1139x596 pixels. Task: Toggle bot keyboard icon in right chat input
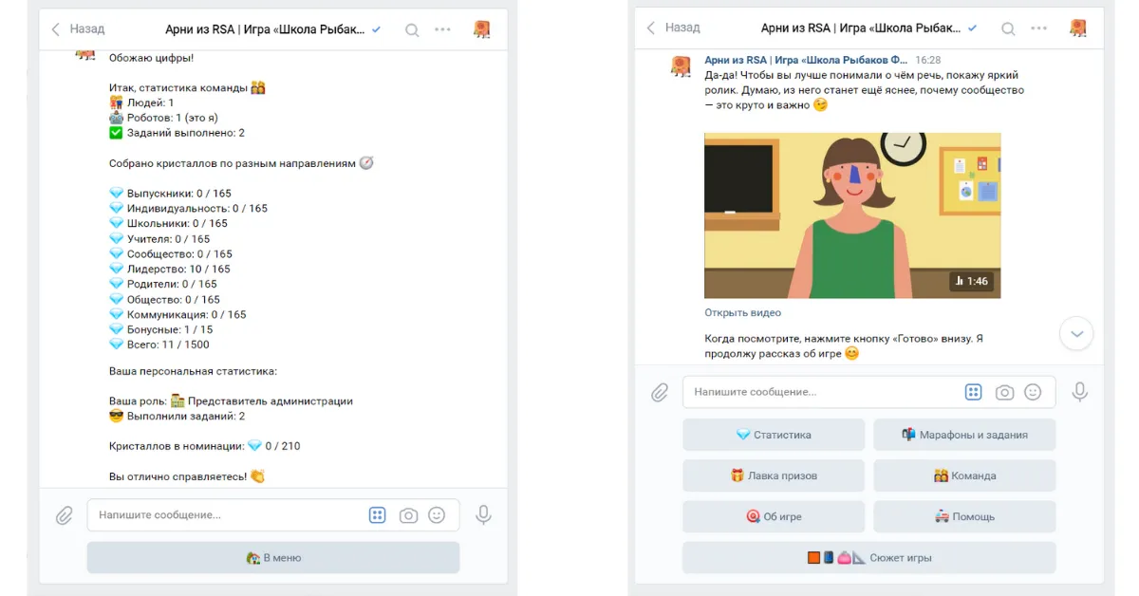(x=973, y=392)
